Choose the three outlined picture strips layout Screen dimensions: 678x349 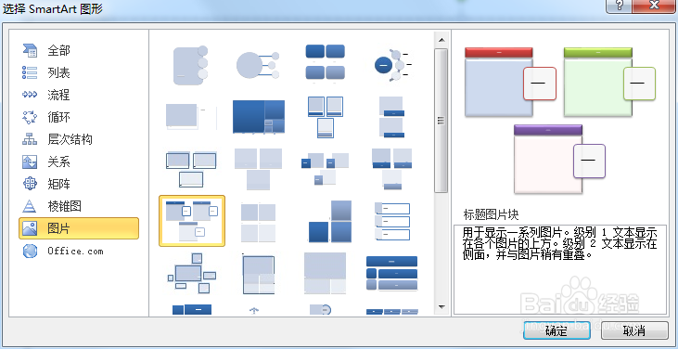[392, 221]
